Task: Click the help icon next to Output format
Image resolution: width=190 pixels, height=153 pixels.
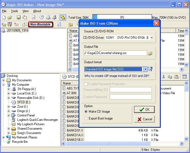Action: coord(150,69)
